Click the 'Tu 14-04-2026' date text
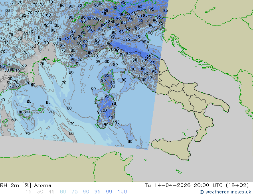 168,185
